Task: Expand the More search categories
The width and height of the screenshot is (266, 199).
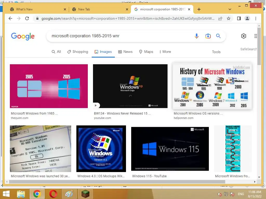Action: point(165,52)
